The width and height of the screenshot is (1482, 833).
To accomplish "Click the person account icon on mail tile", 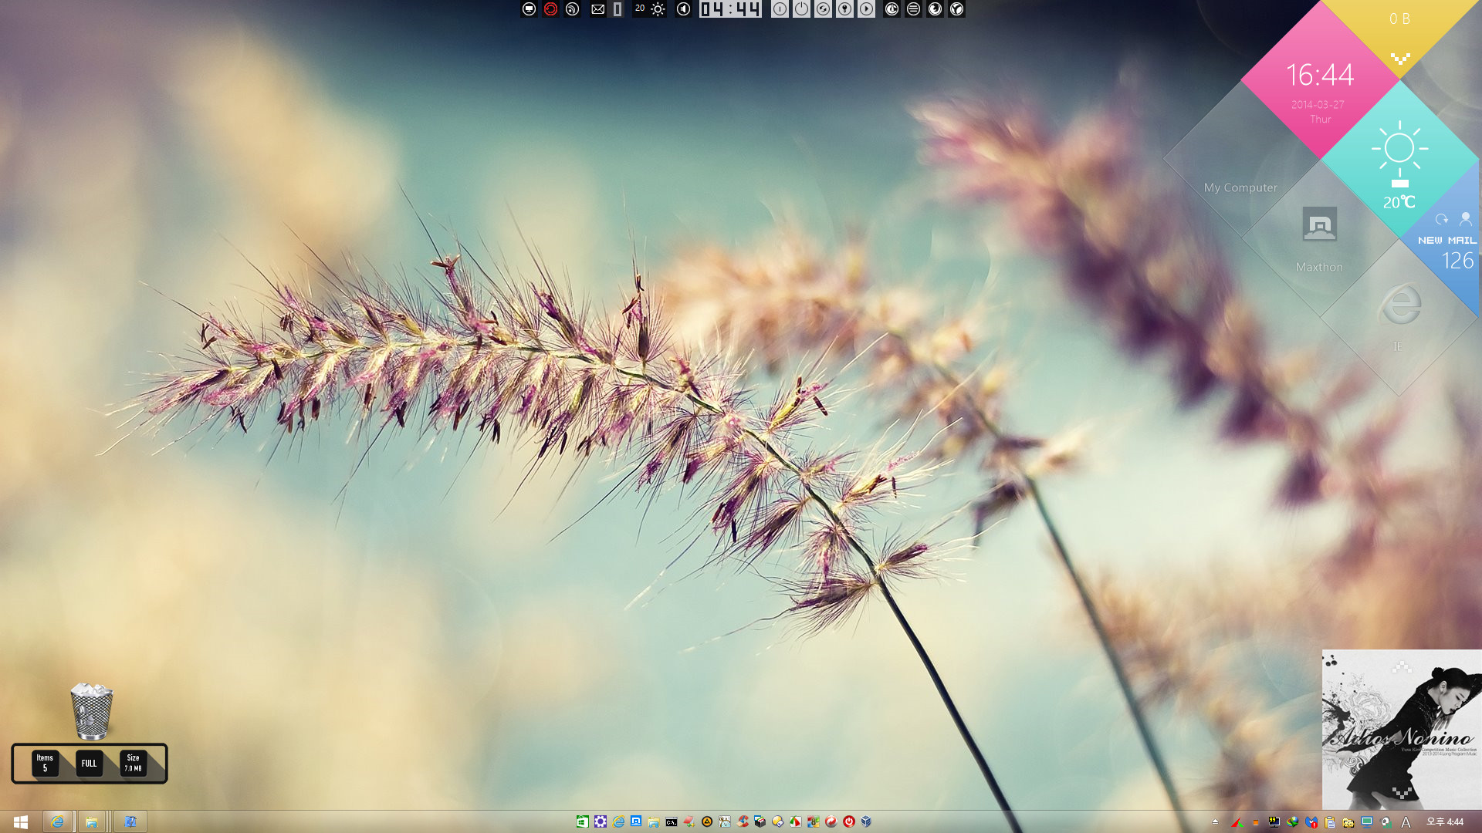I will (x=1465, y=219).
